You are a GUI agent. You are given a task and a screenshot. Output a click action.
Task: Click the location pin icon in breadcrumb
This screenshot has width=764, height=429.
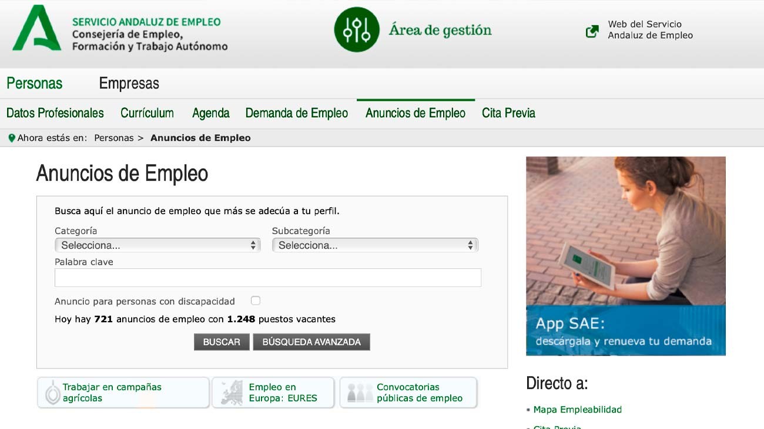tap(11, 139)
